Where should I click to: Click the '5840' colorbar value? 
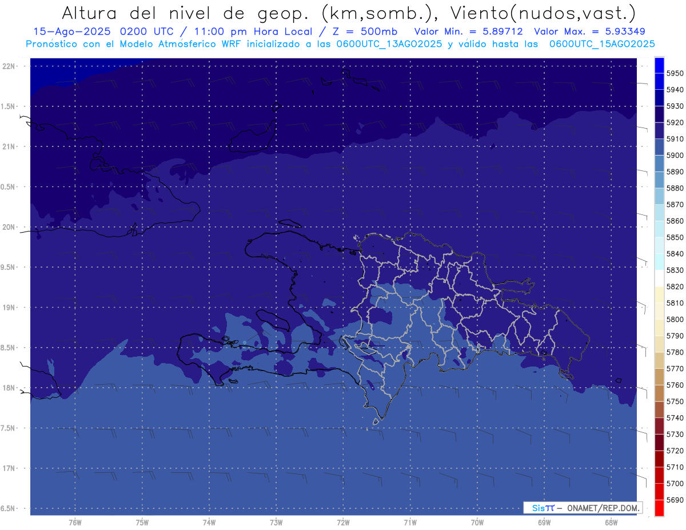click(x=675, y=254)
